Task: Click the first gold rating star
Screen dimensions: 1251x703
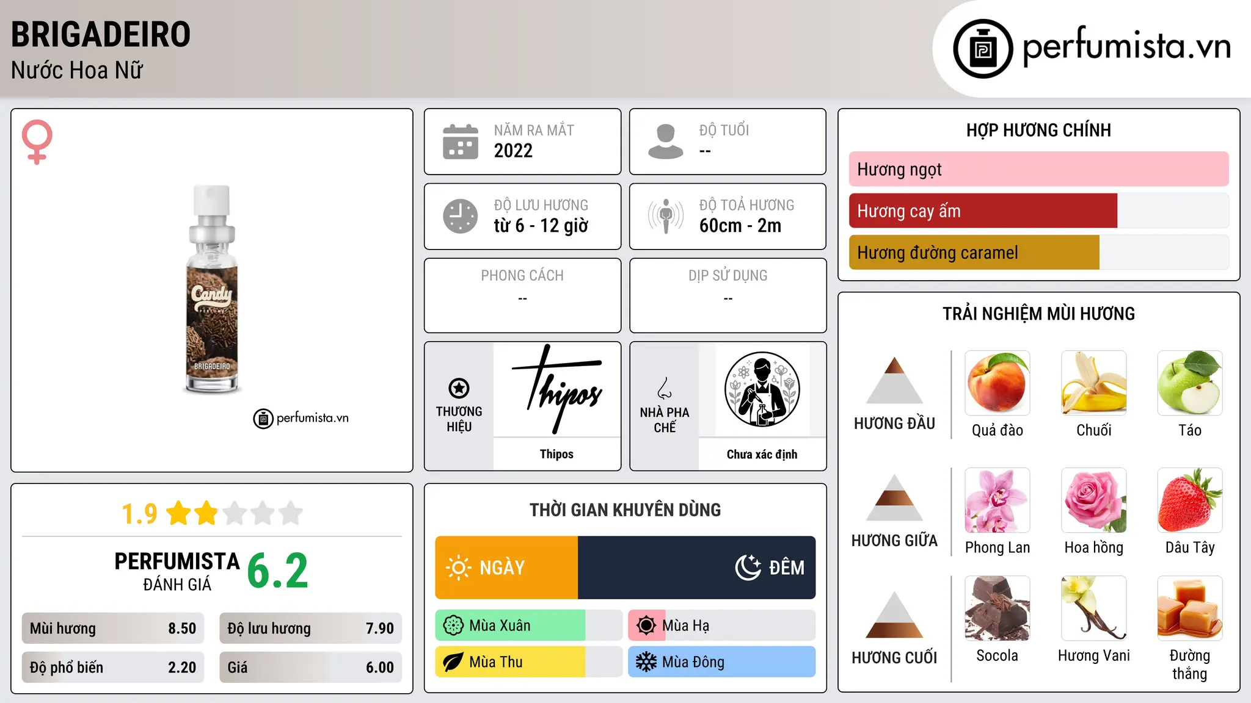Action: coord(179,513)
